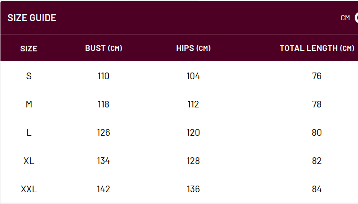Select the HIPS (CM) column header
This screenshot has width=358, height=204.
193,48
